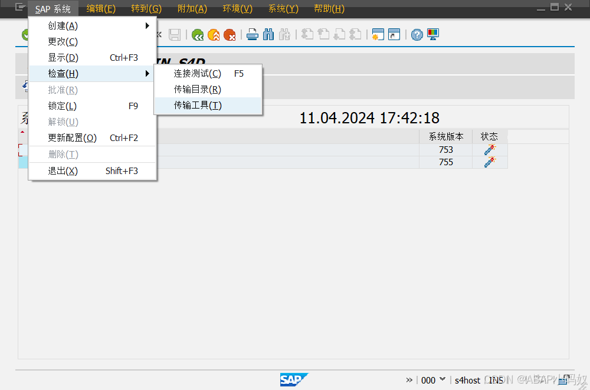The width and height of the screenshot is (590, 390).
Task: Open the 系统(Y) menu
Action: click(x=283, y=9)
